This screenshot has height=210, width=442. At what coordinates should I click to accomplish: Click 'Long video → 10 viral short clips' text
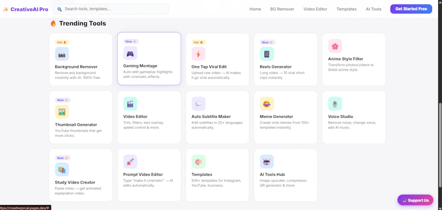point(282,75)
